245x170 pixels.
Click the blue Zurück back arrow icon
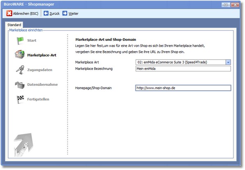(x=46, y=13)
